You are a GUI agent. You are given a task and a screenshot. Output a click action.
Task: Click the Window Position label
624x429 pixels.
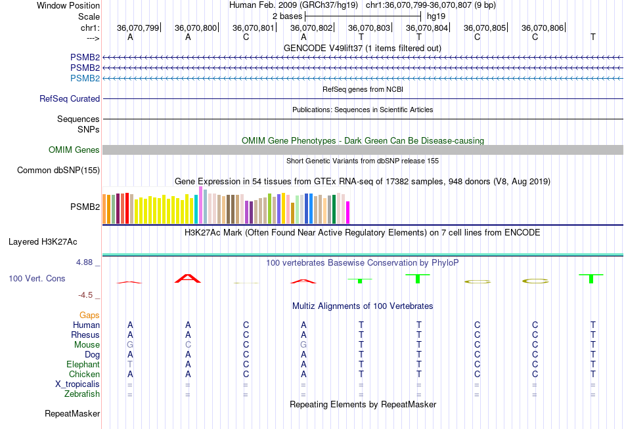(68, 5)
